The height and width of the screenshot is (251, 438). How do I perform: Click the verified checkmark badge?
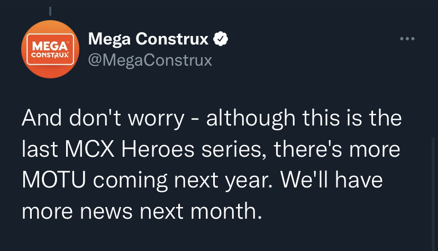(x=221, y=39)
